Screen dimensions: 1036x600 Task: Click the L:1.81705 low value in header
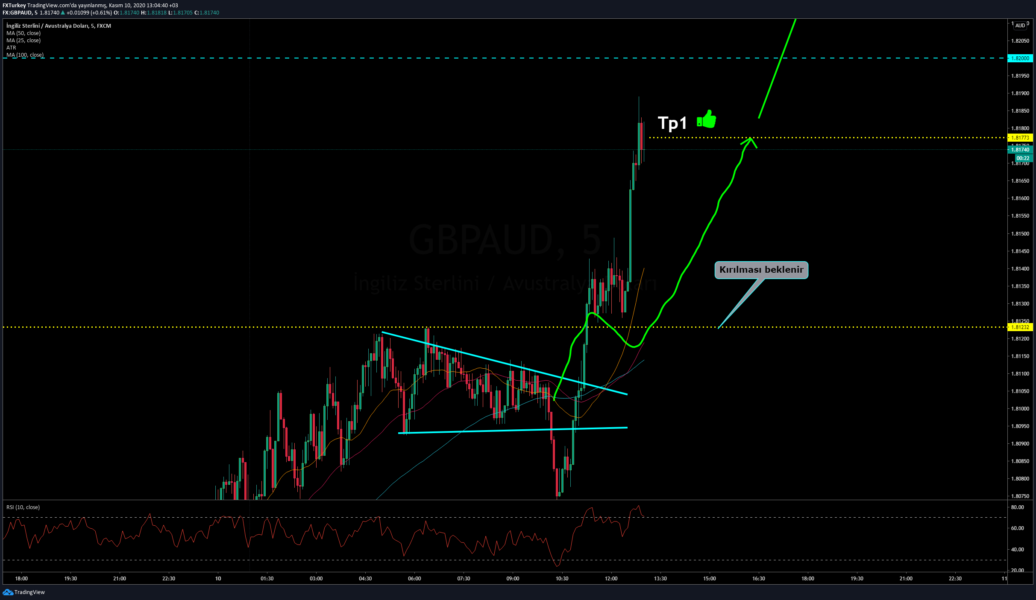[180, 13]
